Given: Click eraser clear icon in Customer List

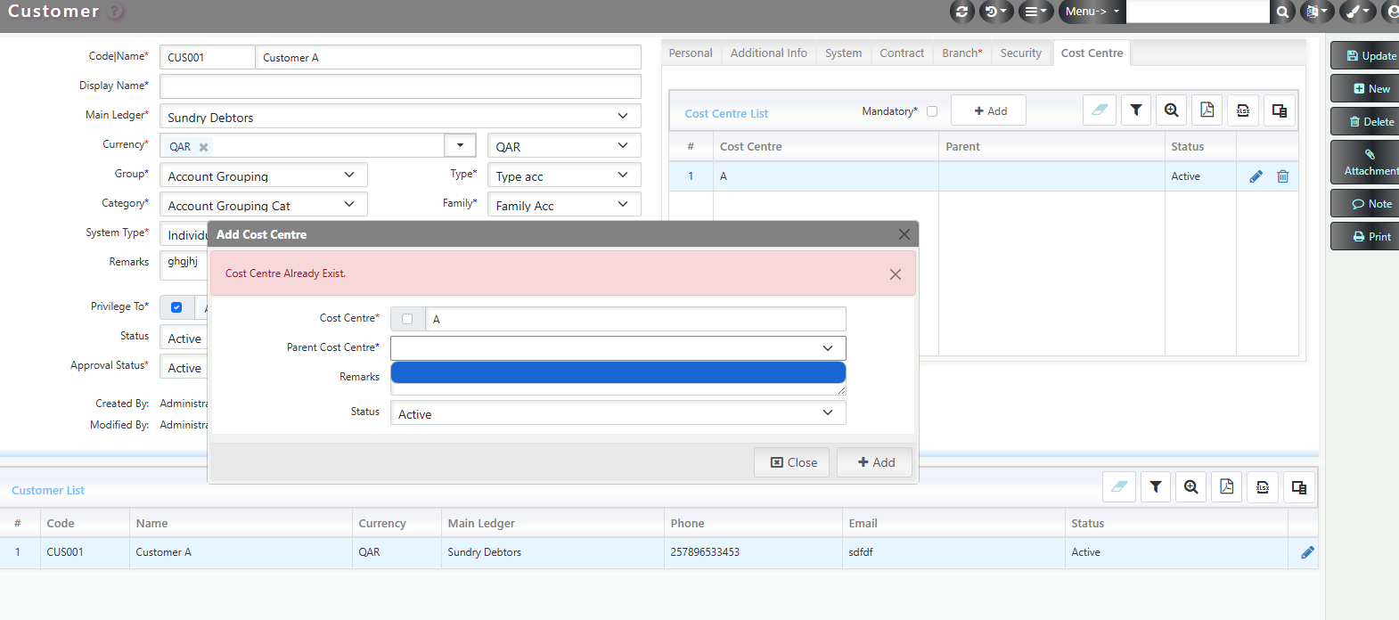Looking at the screenshot, I should (1119, 486).
